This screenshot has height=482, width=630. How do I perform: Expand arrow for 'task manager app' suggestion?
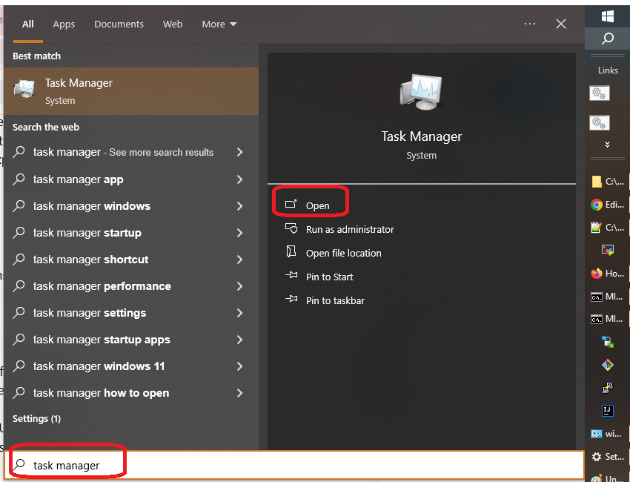240,179
